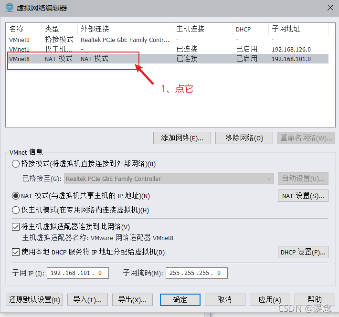Toggle 使用本地 DHCP 服务 checkbox
This screenshot has height=317, width=339.
[x=16, y=252]
